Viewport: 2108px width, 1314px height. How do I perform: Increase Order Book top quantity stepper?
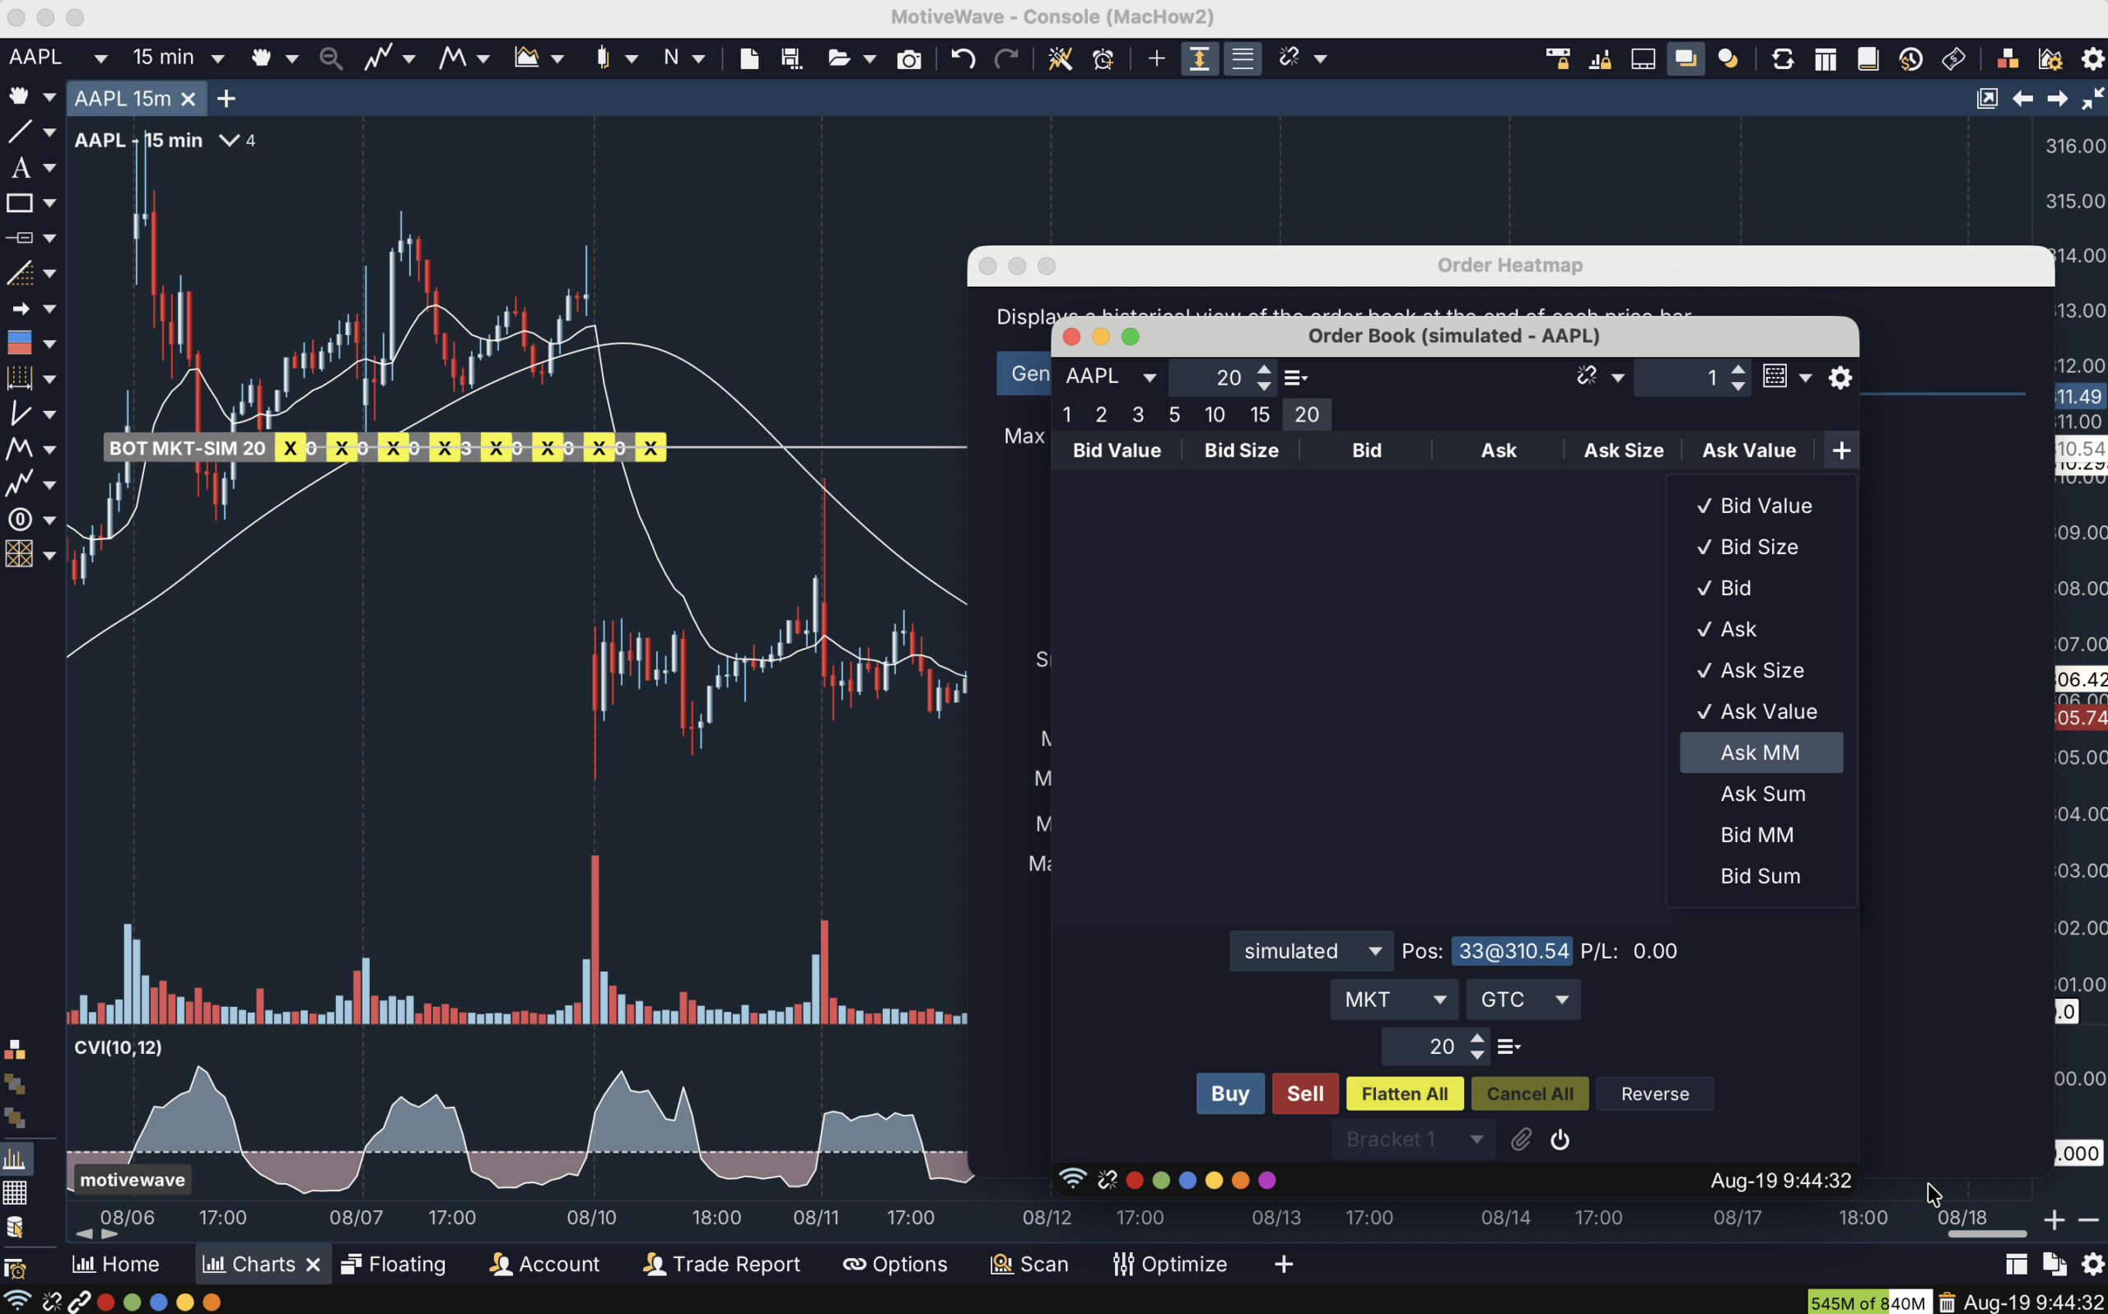(x=1264, y=370)
